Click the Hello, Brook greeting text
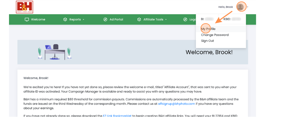Viewport: 282px width, 117px height. click(x=226, y=7)
